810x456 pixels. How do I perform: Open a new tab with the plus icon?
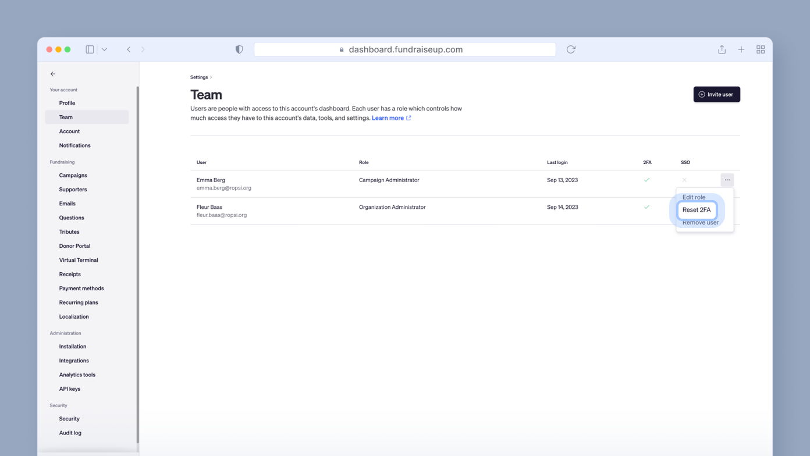coord(741,49)
